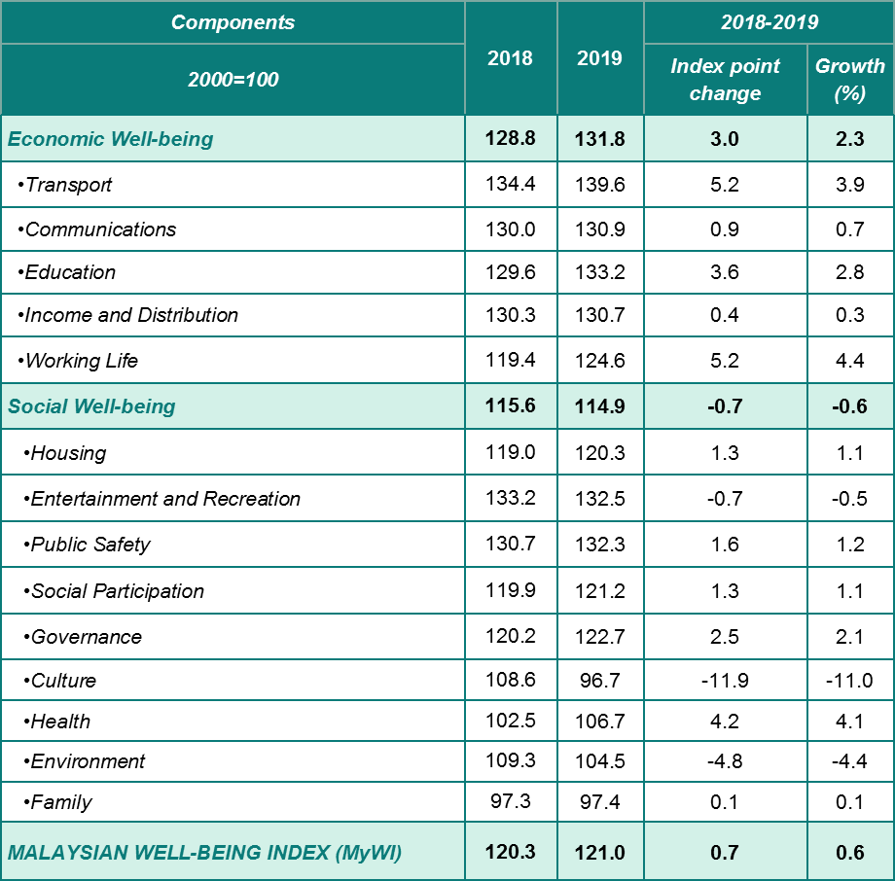Click Economic Well-being 2018 value 128.8
The width and height of the screenshot is (895, 881).
[510, 139]
